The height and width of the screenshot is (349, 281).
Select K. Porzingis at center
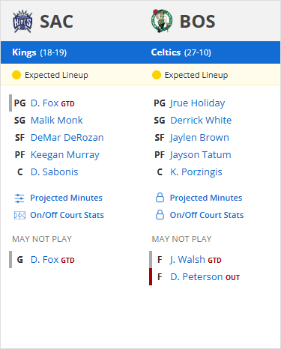196,172
